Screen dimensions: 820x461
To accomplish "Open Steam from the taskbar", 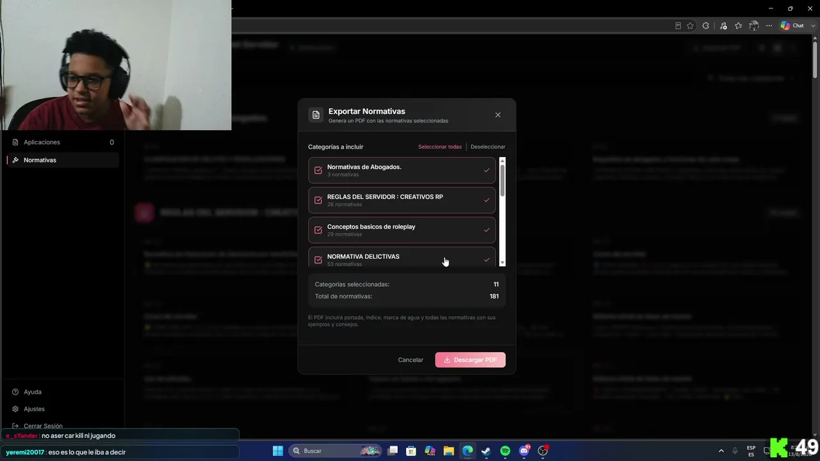I will 486,451.
